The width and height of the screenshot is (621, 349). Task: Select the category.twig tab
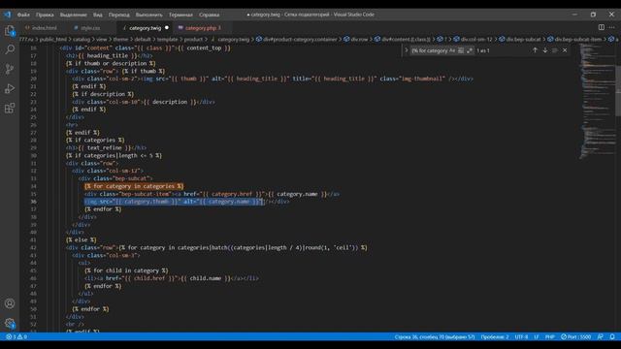(145, 28)
